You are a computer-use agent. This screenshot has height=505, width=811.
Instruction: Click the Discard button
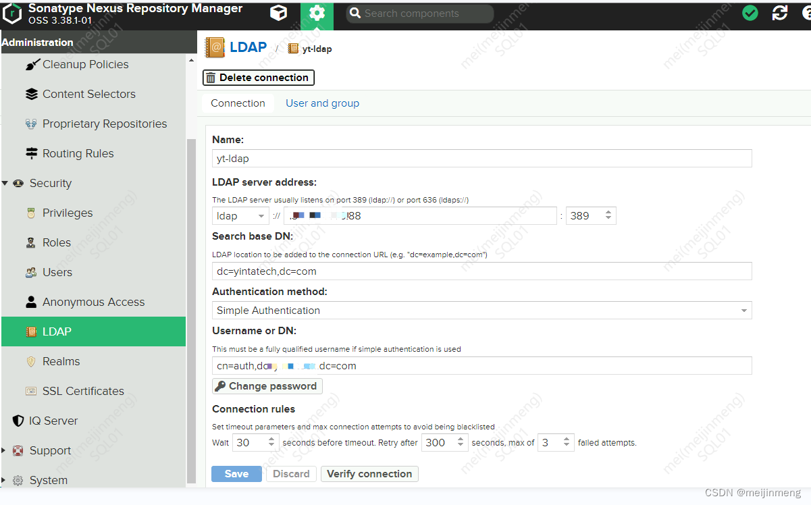click(x=291, y=474)
